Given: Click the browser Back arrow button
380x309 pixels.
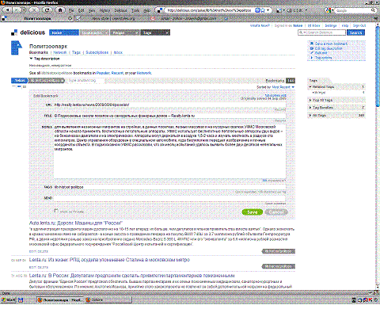Looking at the screenshot, I should (8, 10).
